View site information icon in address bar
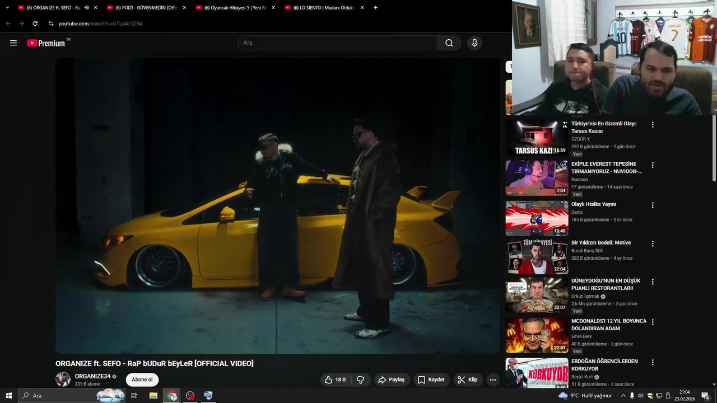The image size is (717, 403). 51,24
